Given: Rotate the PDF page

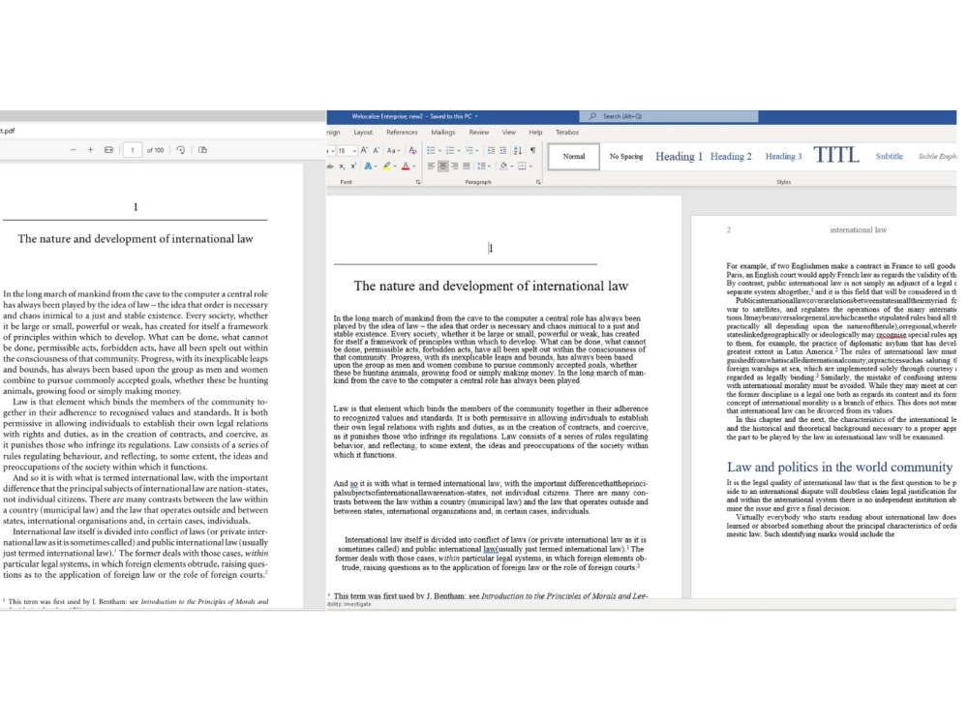Looking at the screenshot, I should 180,150.
